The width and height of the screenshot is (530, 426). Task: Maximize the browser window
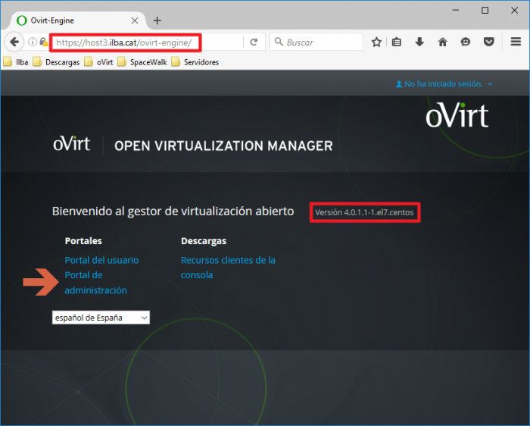[485, 11]
